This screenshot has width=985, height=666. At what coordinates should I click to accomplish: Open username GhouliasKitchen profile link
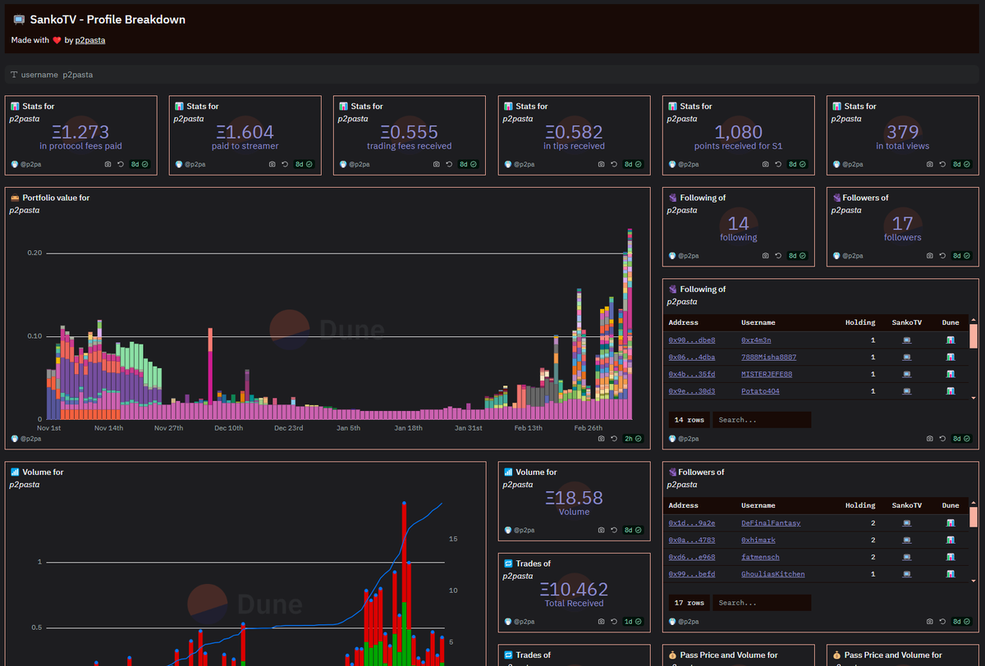773,574
